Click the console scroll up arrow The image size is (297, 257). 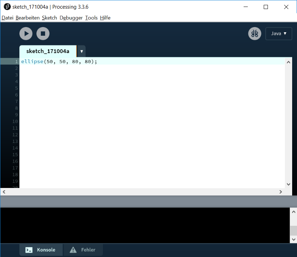294,212
